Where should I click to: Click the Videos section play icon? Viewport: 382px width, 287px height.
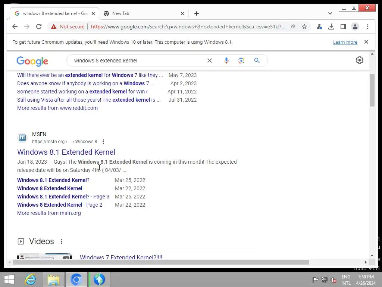pyautogui.click(x=21, y=241)
